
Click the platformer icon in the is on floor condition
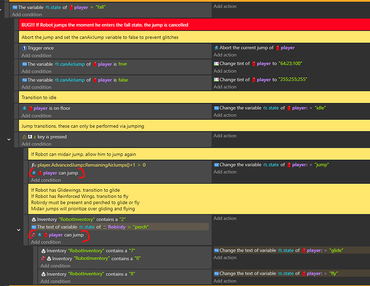[25, 108]
